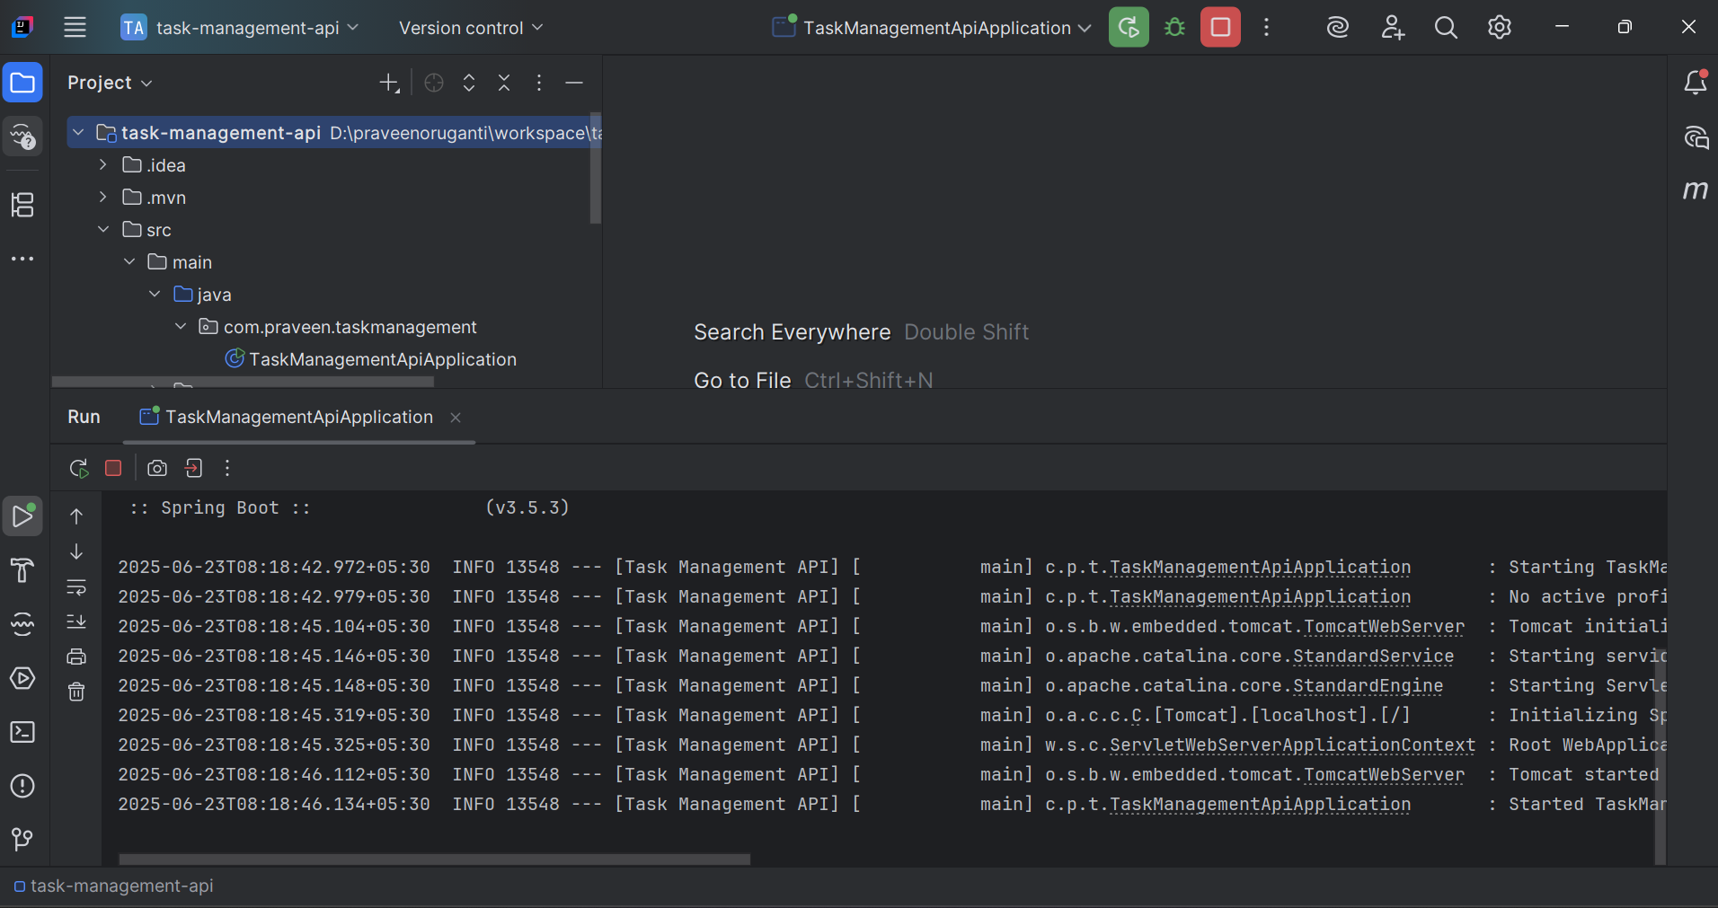This screenshot has height=908, width=1718.
Task: Toggle the Run tool window button
Action: [22, 516]
